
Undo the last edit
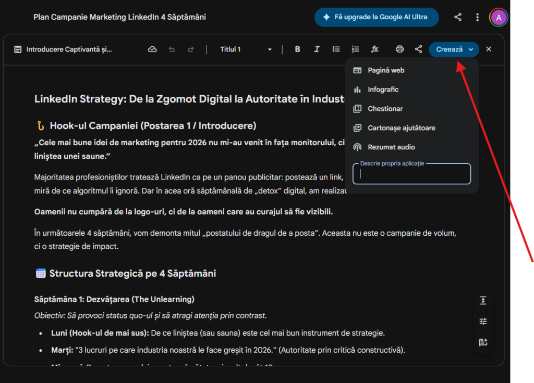coord(172,49)
